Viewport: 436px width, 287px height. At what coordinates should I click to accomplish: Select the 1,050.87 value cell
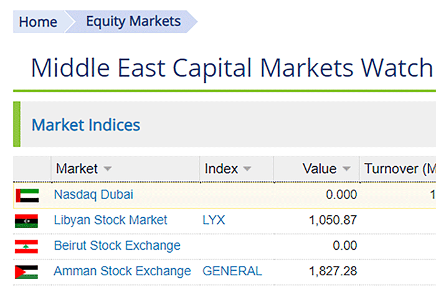tap(333, 220)
